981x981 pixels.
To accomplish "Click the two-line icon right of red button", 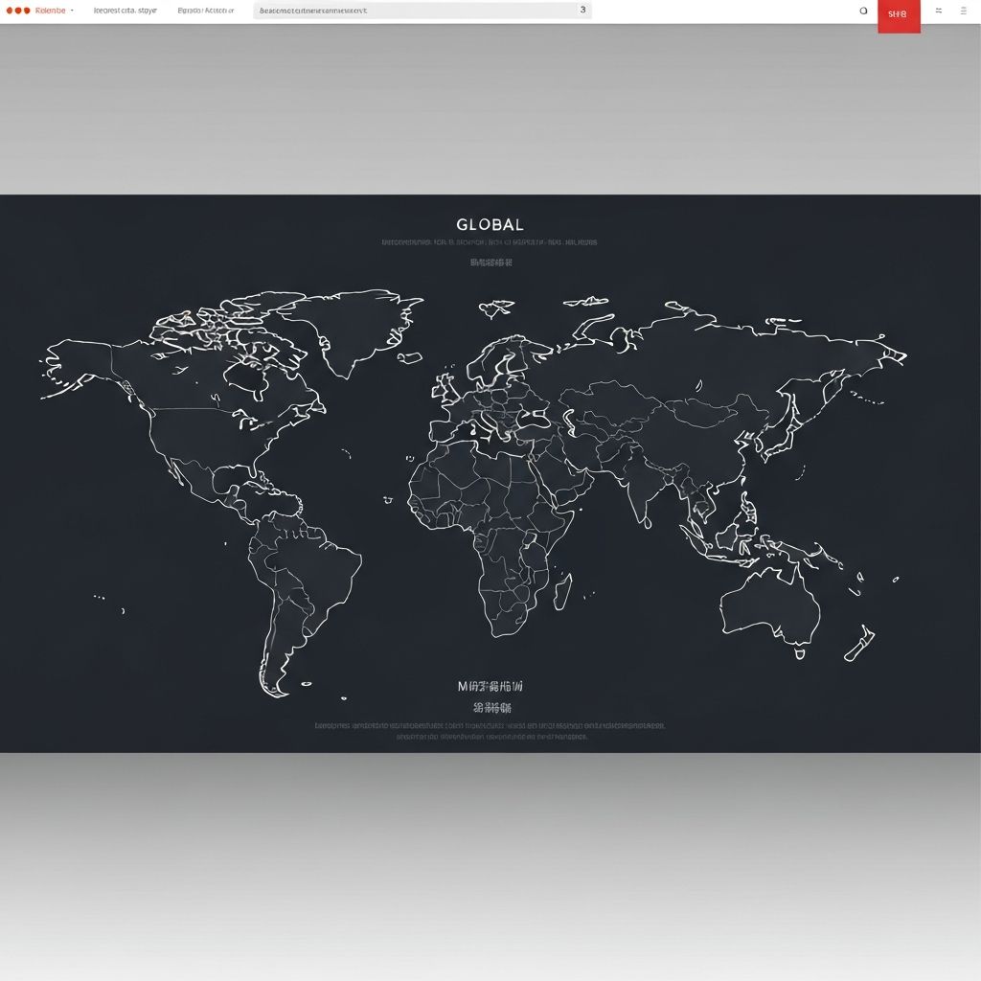I will pos(938,11).
